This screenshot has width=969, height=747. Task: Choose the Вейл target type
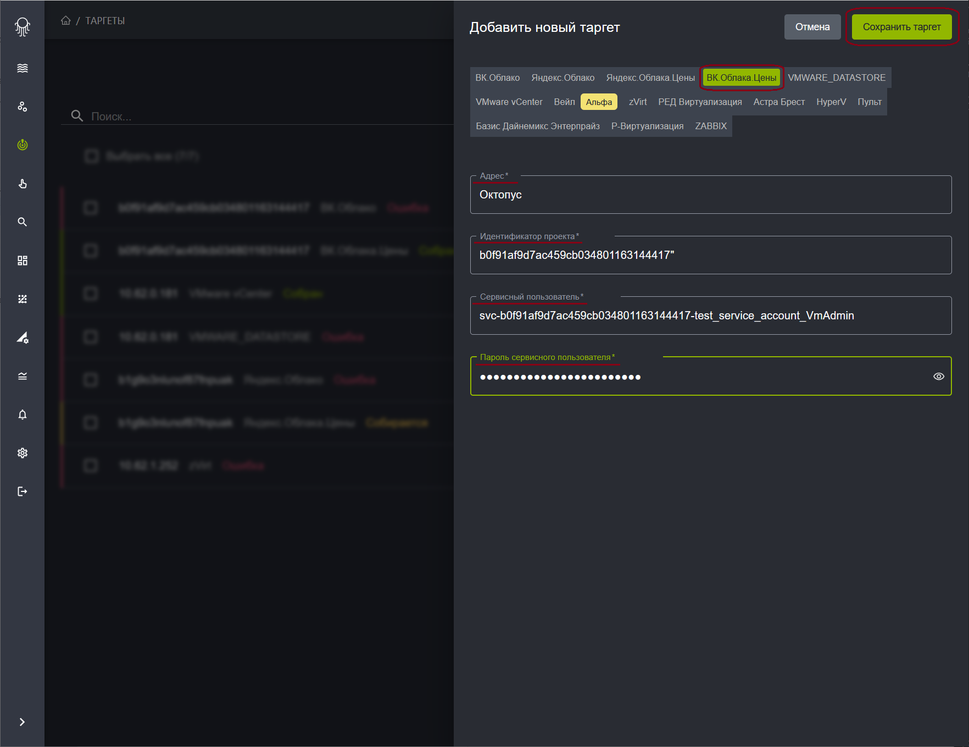(x=564, y=102)
